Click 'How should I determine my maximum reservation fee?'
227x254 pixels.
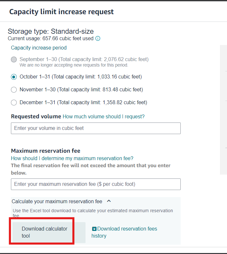(x=72, y=158)
